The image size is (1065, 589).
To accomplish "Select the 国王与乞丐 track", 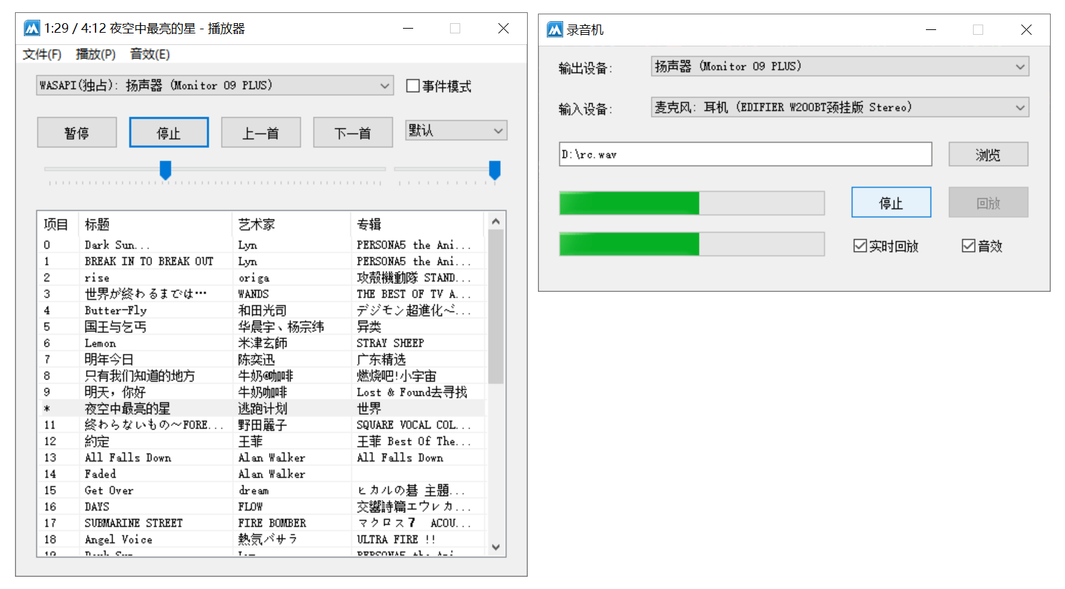I will tap(115, 327).
